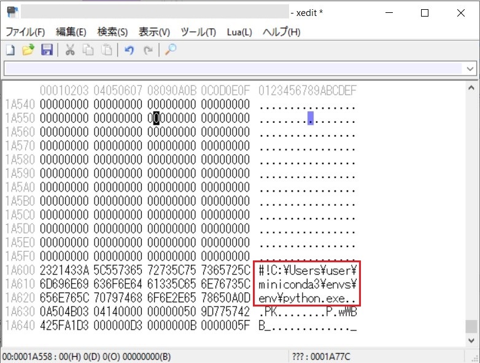480x363 pixels.
Task: Click the Undo arrow icon
Action: 129,50
